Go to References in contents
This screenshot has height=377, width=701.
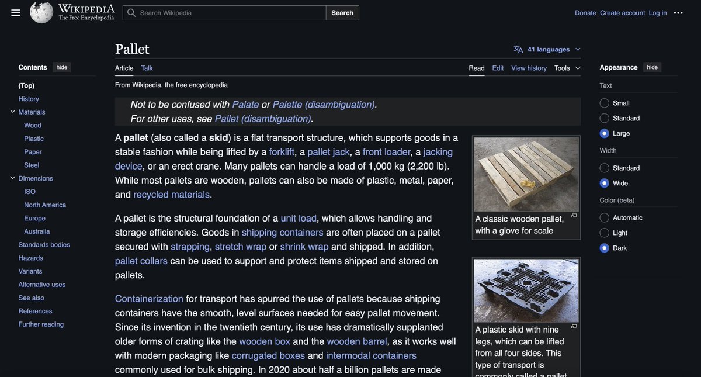35,311
